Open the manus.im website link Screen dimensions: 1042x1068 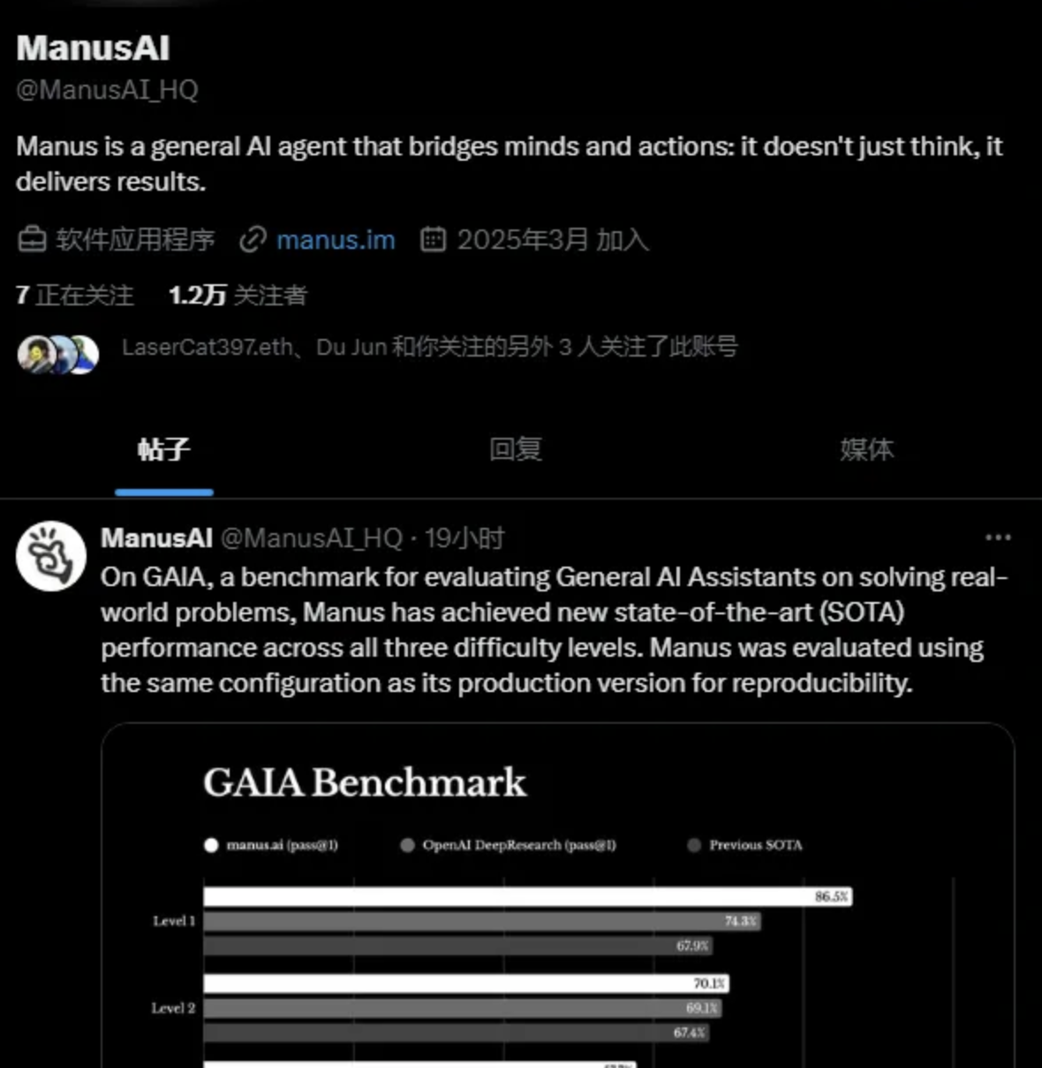coord(335,239)
